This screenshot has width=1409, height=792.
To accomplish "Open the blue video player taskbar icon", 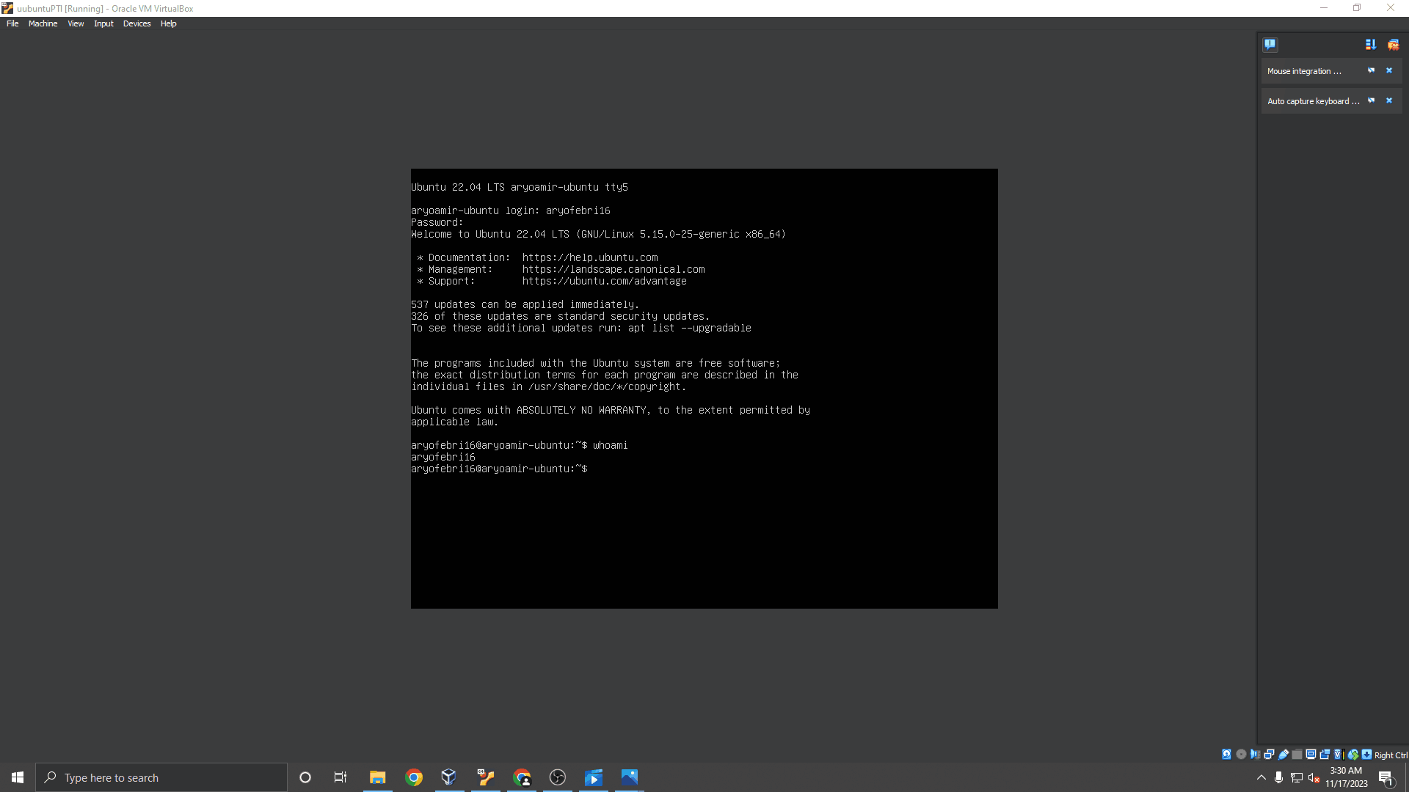I will pyautogui.click(x=594, y=777).
